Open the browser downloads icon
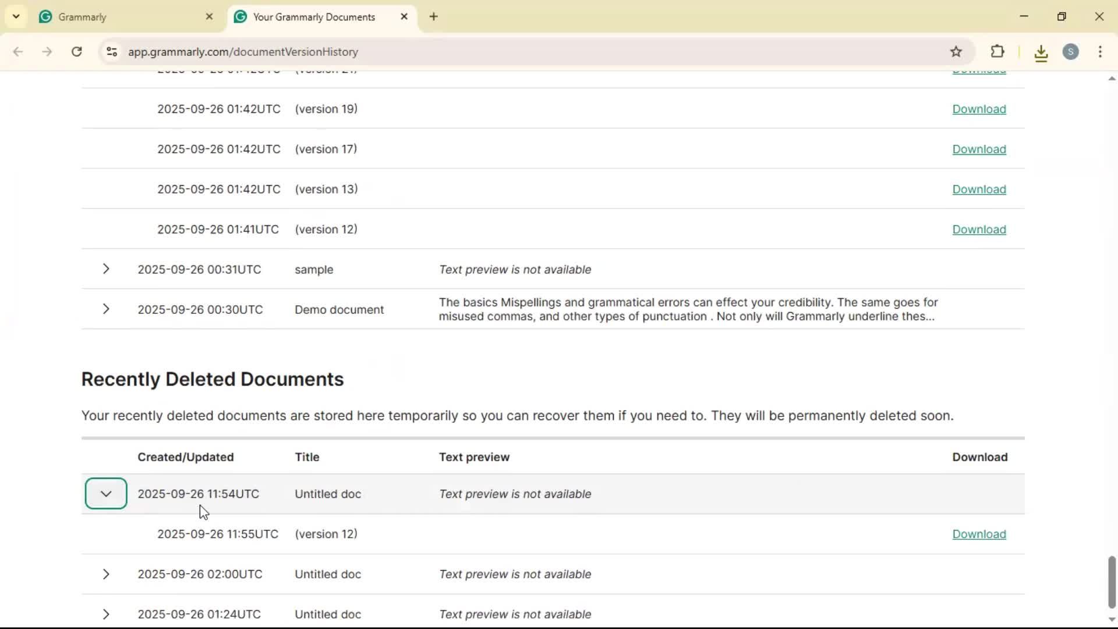Viewport: 1118px width, 629px height. pyautogui.click(x=1041, y=53)
